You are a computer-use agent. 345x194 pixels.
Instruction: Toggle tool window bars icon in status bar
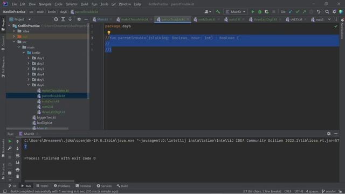click(x=5, y=191)
